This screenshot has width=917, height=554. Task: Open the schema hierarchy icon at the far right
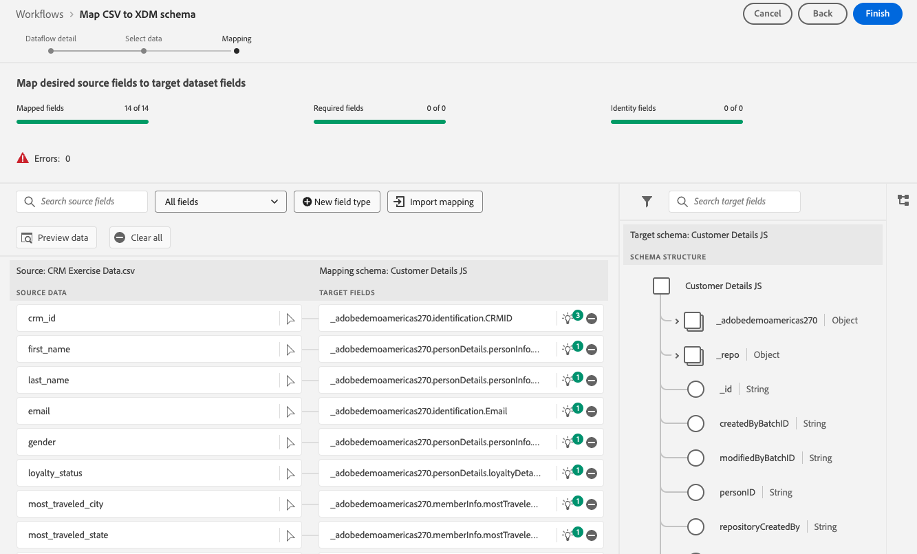[x=904, y=200]
